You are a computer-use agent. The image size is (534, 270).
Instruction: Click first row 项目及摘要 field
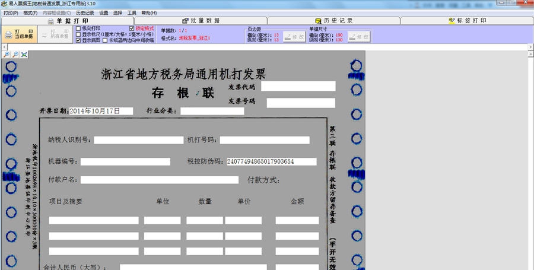tap(94, 220)
